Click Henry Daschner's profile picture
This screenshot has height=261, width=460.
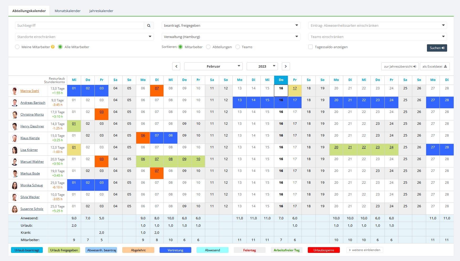(x=15, y=126)
